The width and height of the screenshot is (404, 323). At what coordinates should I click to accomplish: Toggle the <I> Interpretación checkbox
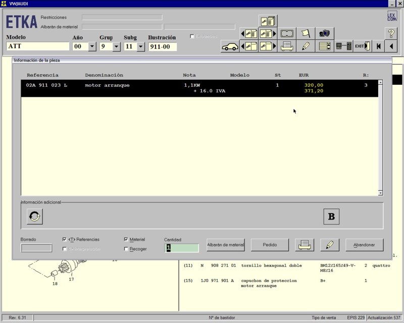point(65,249)
